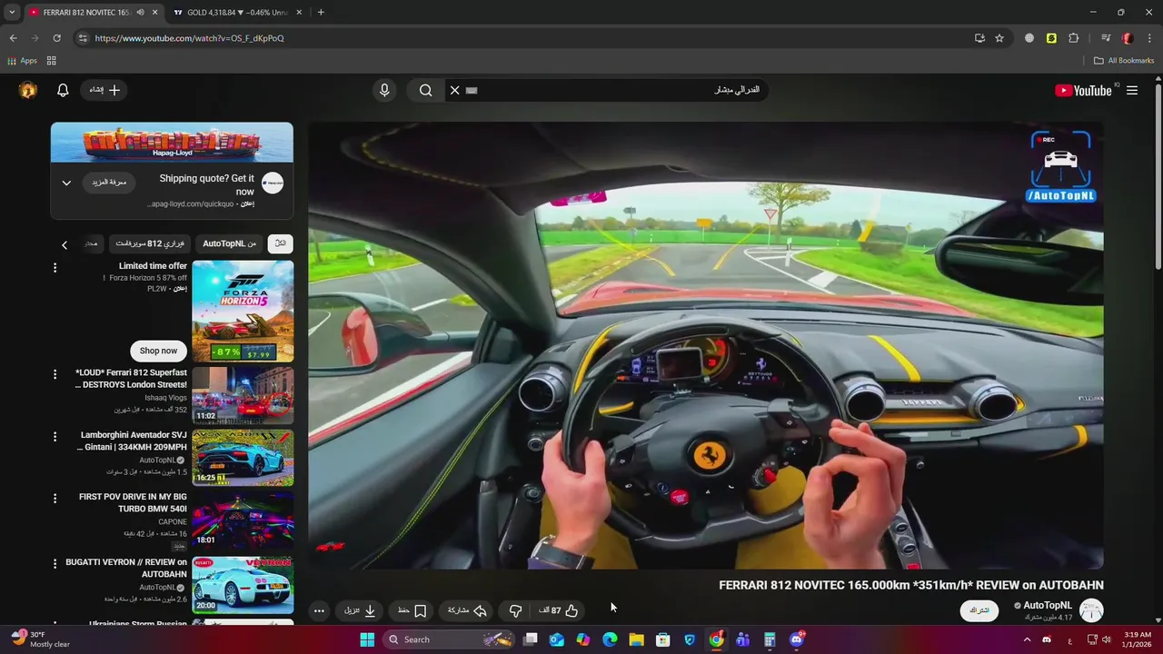Open Chrome three-dot menu
This screenshot has height=654, width=1163.
[1149, 38]
